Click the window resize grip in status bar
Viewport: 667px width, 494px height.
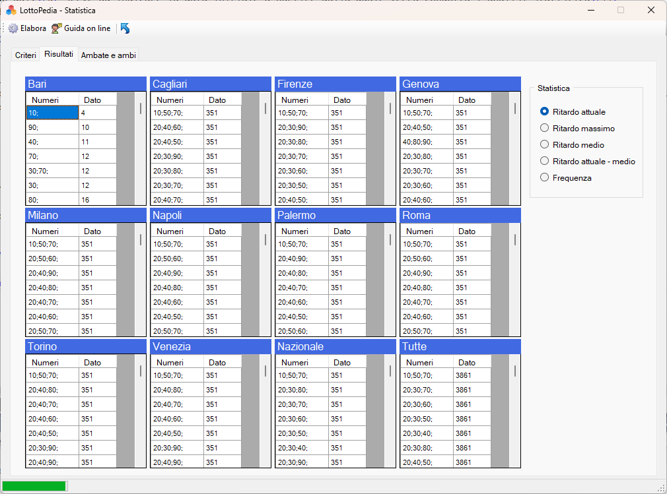coord(661,487)
